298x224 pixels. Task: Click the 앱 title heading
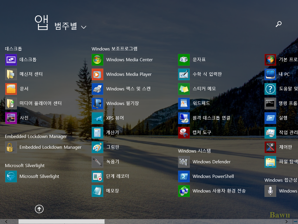pos(41,22)
